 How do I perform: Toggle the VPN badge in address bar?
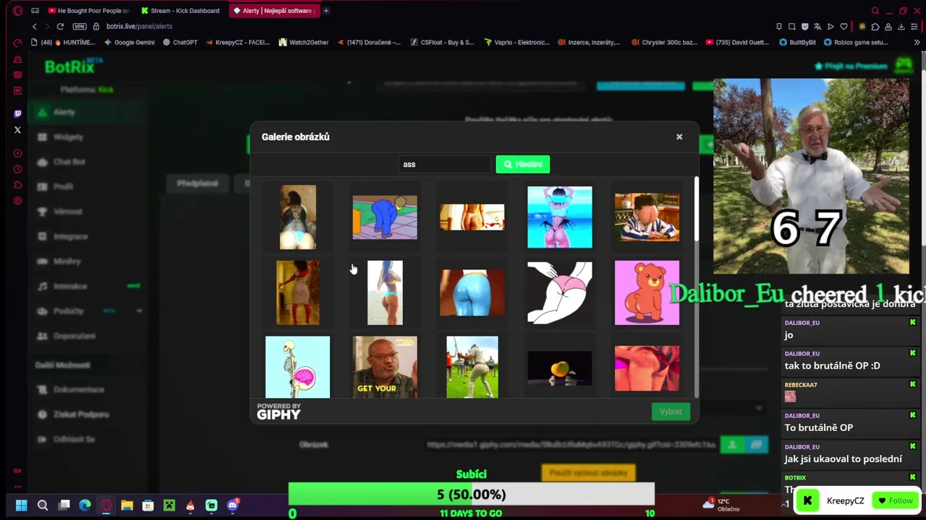[x=80, y=27]
